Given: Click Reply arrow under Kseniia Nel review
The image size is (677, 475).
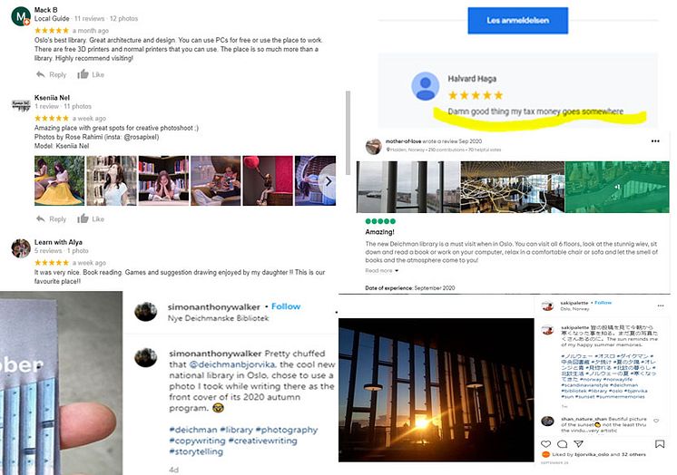Looking at the screenshot, I should [41, 219].
